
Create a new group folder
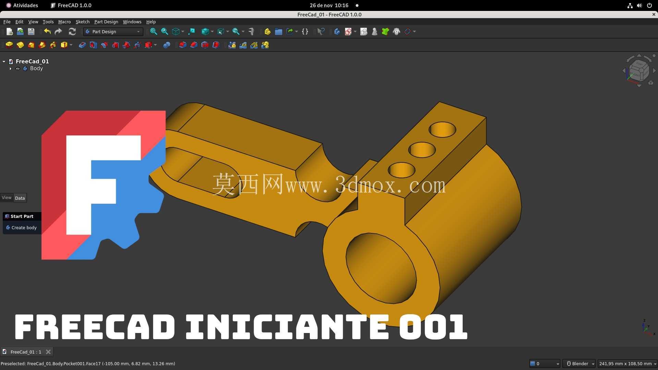click(279, 32)
